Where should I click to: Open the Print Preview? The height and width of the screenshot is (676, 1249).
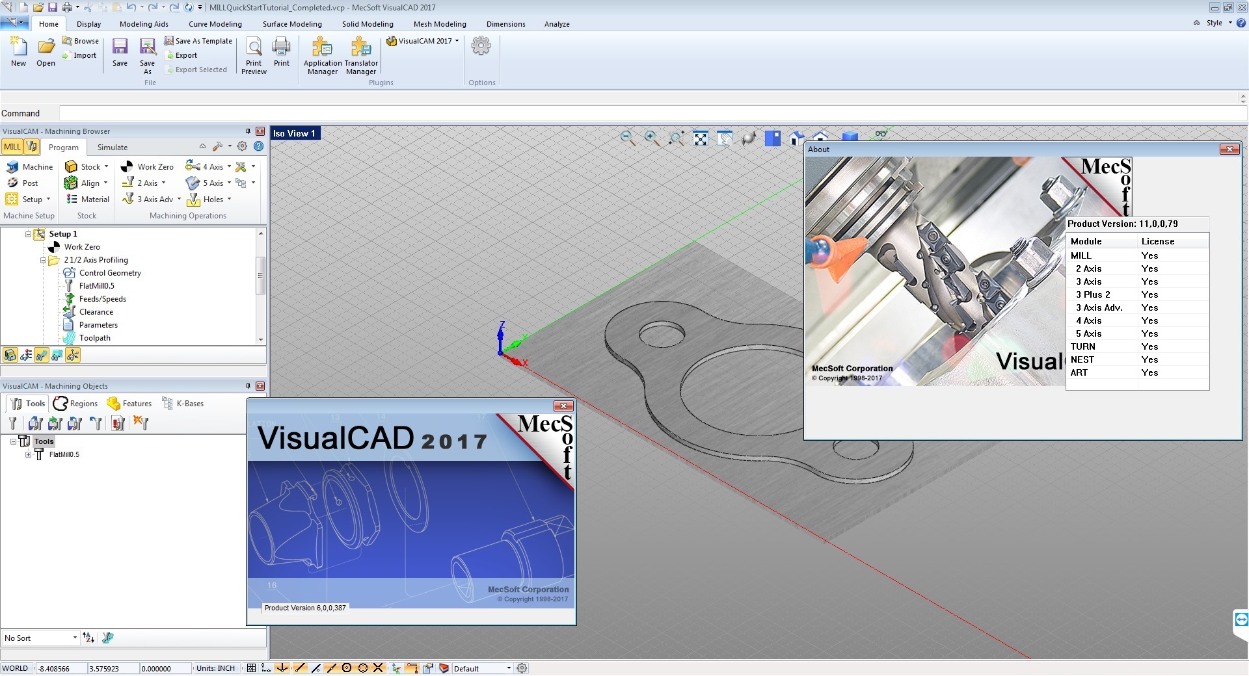click(254, 56)
